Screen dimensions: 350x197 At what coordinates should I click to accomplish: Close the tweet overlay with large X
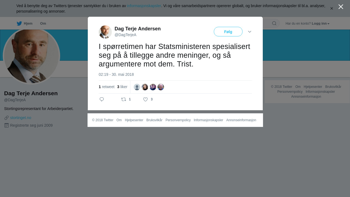(x=341, y=7)
